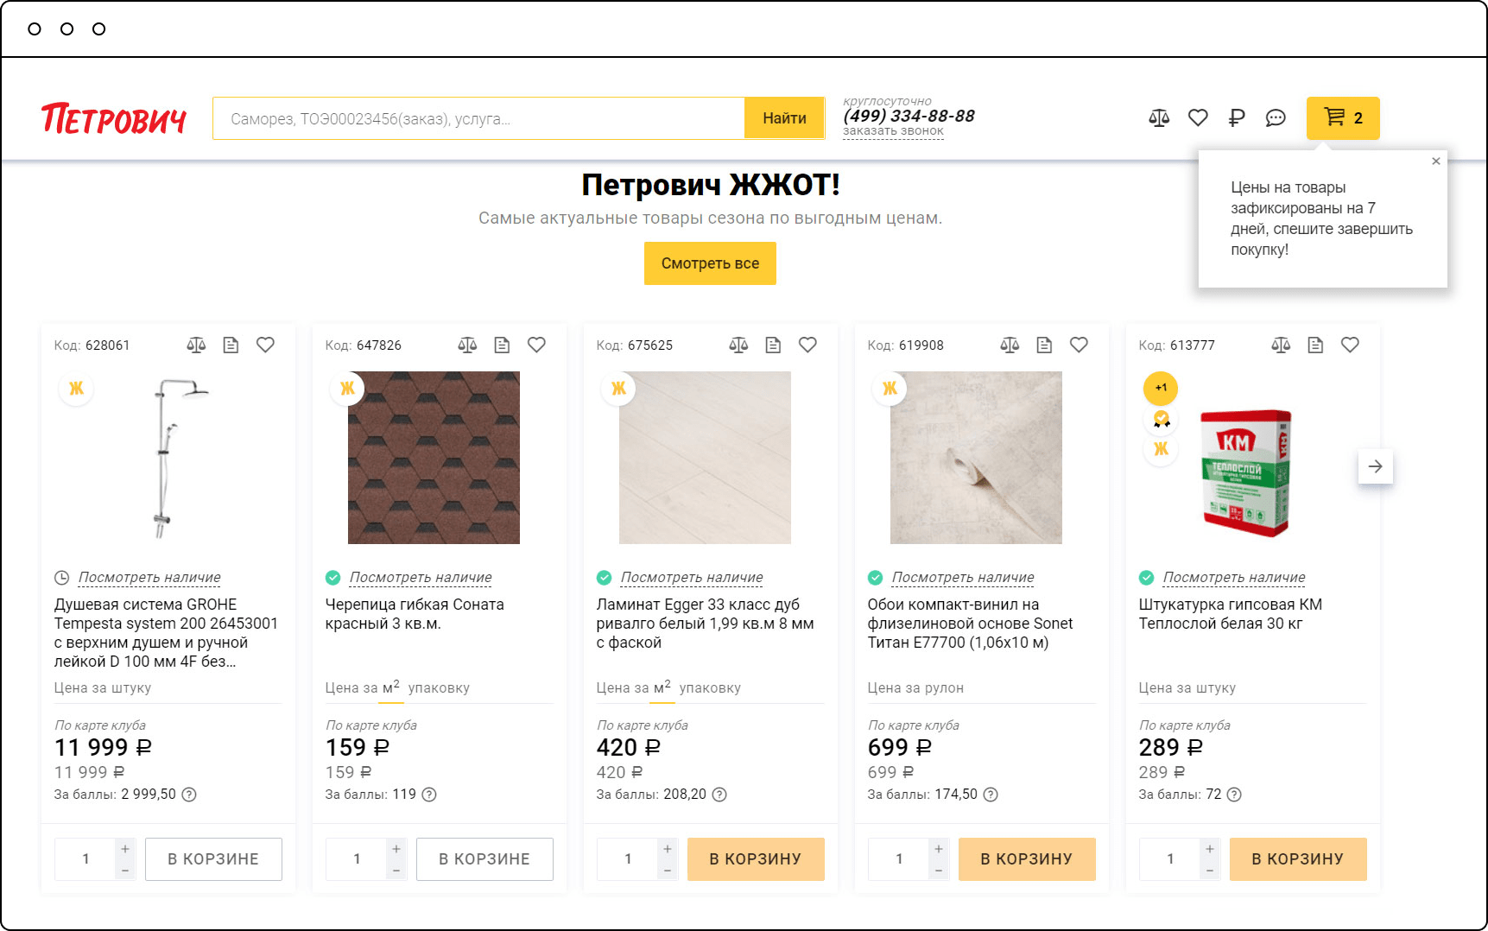This screenshot has width=1488, height=931.
Task: Add Штукатурка КМ Теплослой to cart
Action: click(1298, 859)
